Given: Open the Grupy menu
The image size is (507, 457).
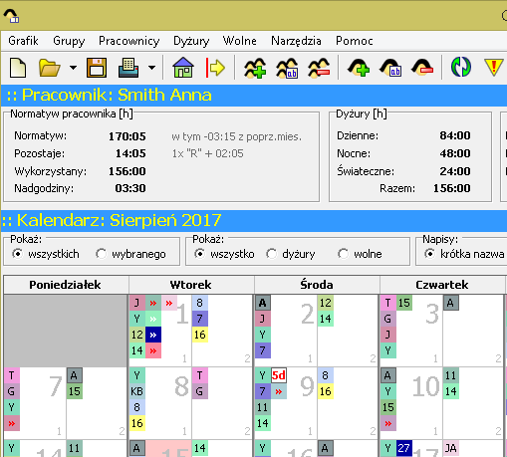Looking at the screenshot, I should tap(69, 41).
